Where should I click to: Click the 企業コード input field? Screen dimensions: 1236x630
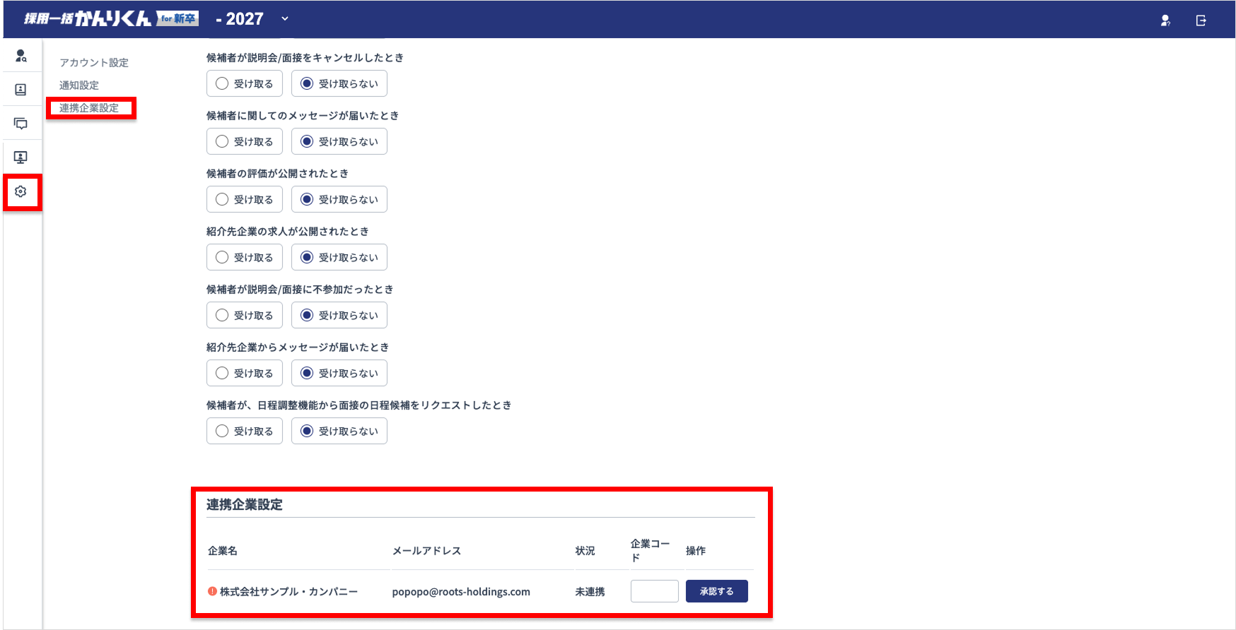655,591
